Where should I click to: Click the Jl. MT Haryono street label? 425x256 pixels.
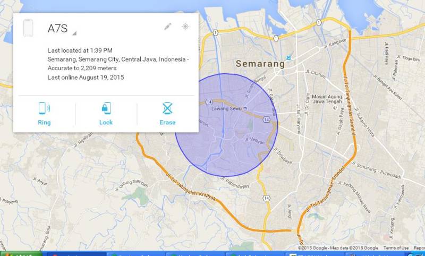[x=299, y=119]
